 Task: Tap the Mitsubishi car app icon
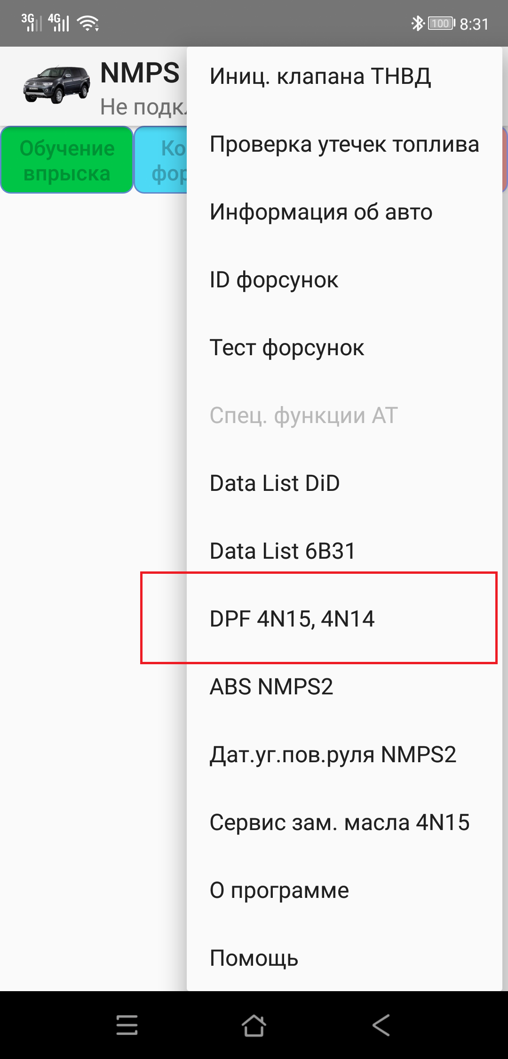(x=56, y=85)
